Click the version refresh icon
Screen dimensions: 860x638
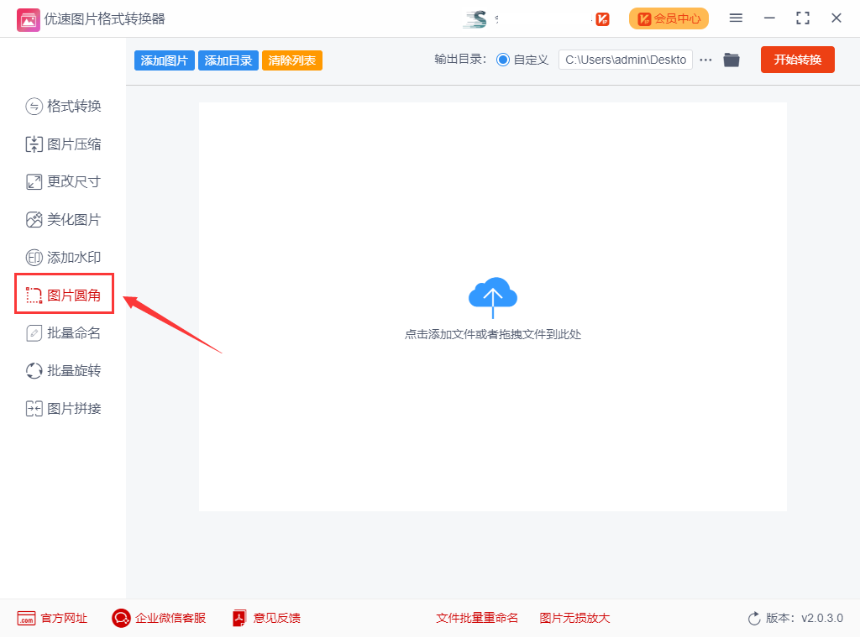[x=754, y=618]
